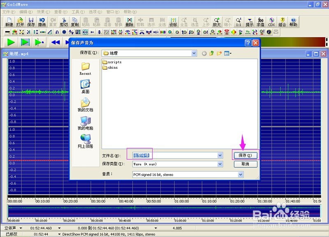Screen dimensions: 329x237
Task: Click the 放大 (Zoom in) toolbar icon
Action: click(217, 22)
